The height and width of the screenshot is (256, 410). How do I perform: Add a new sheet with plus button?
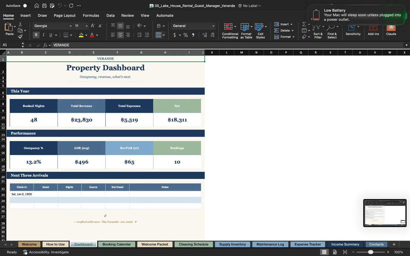[394, 244]
